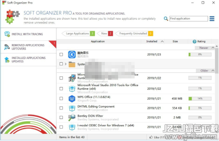Sort by Size column header
This screenshot has height=141, width=219.
175,42
